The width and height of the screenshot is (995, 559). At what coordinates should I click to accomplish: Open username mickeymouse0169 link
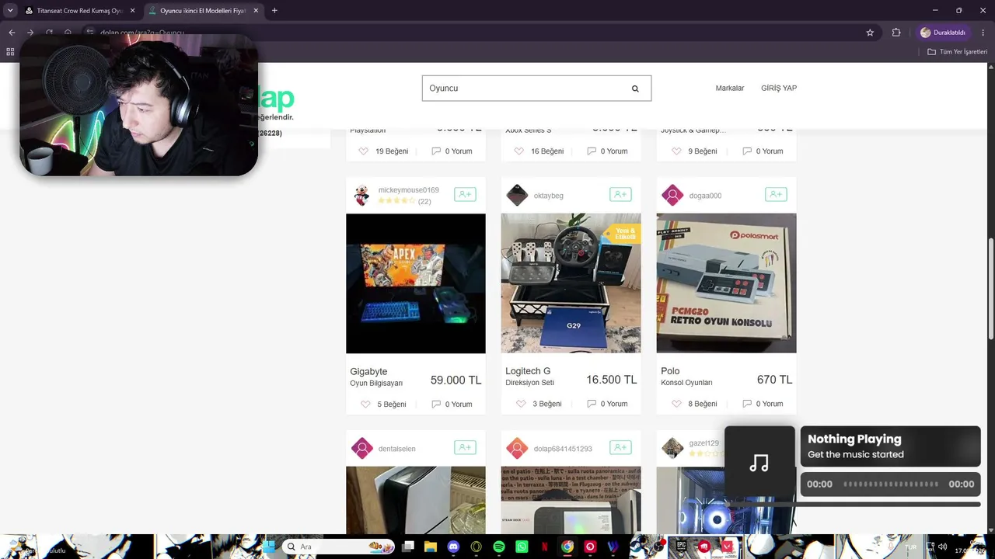click(408, 189)
